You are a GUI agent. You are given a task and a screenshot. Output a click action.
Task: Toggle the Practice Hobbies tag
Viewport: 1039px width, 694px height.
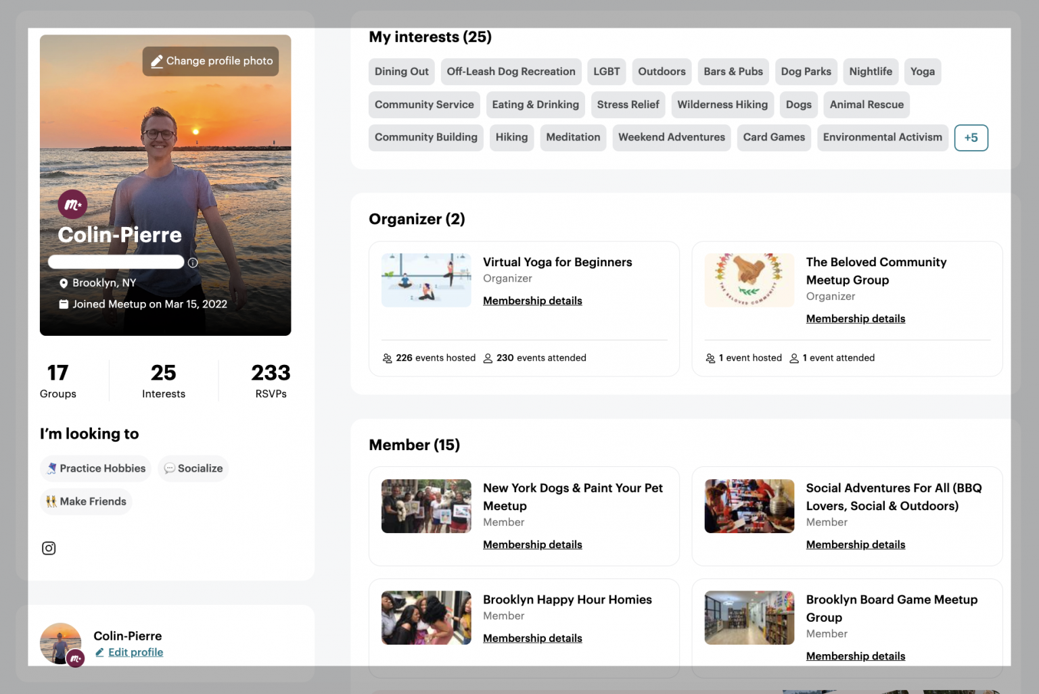click(x=95, y=468)
